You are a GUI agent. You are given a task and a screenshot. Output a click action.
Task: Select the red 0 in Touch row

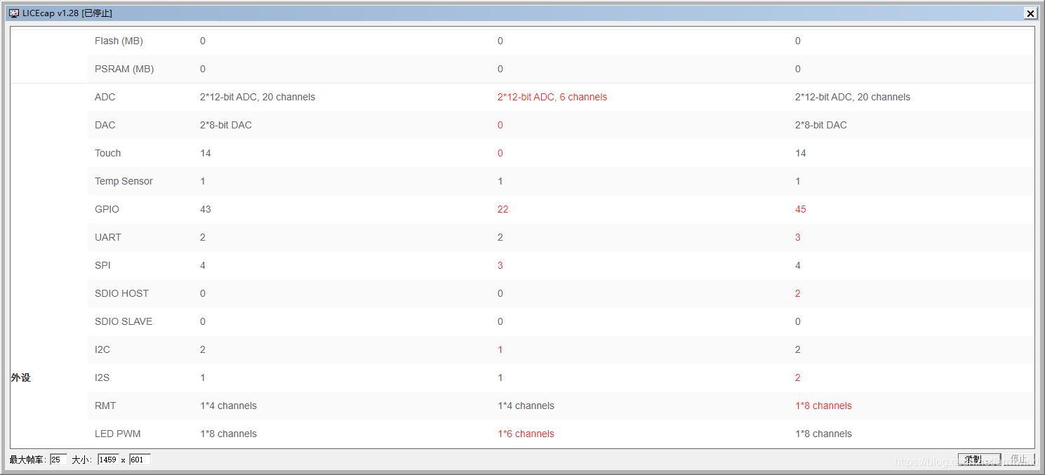click(500, 153)
